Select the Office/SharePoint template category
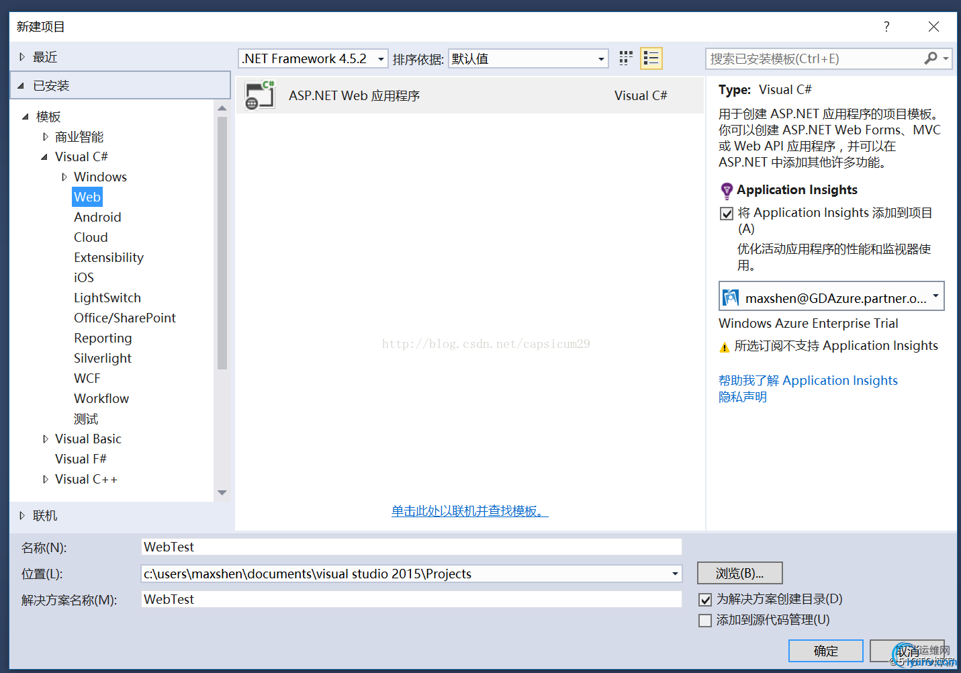961x673 pixels. click(125, 318)
